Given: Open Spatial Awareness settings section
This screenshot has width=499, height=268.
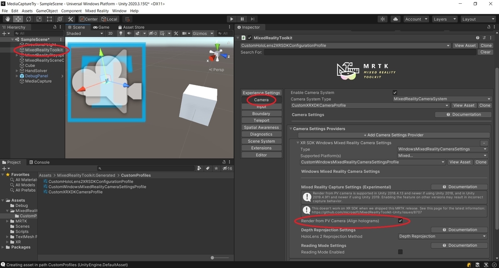Looking at the screenshot, I should click(261, 127).
